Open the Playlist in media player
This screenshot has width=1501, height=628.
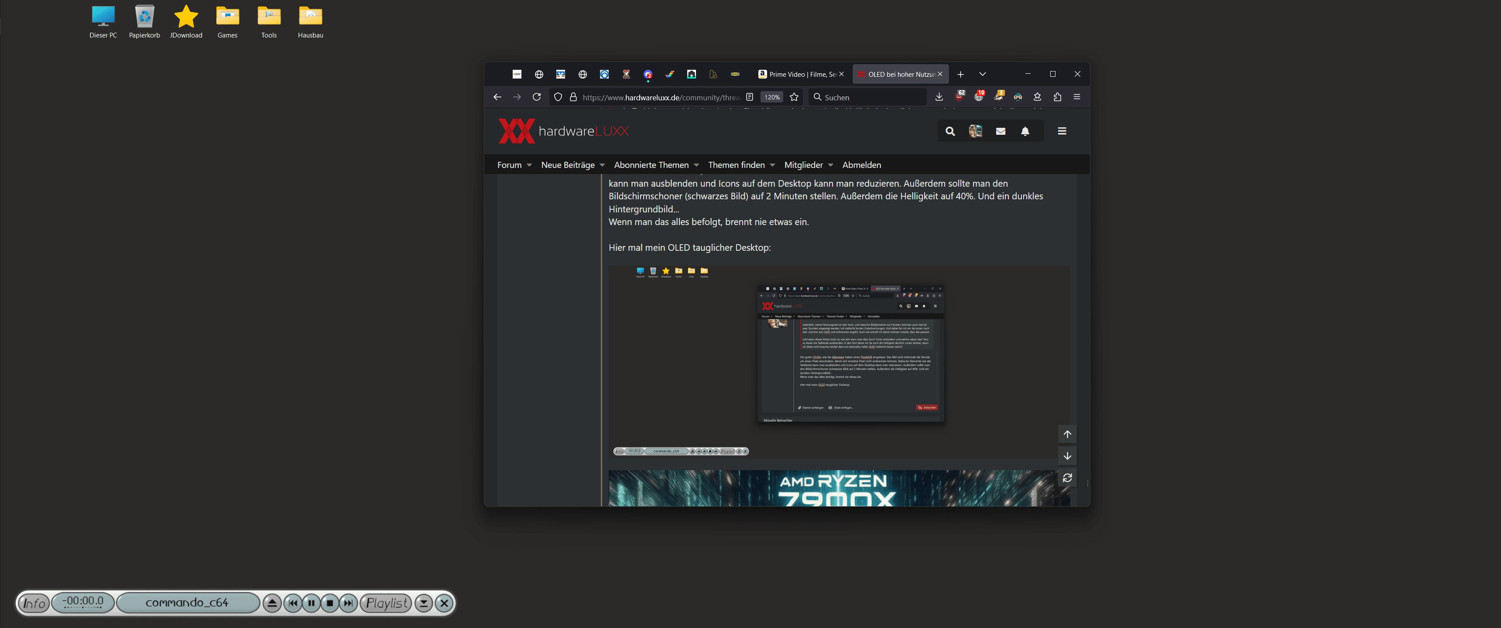coord(386,603)
